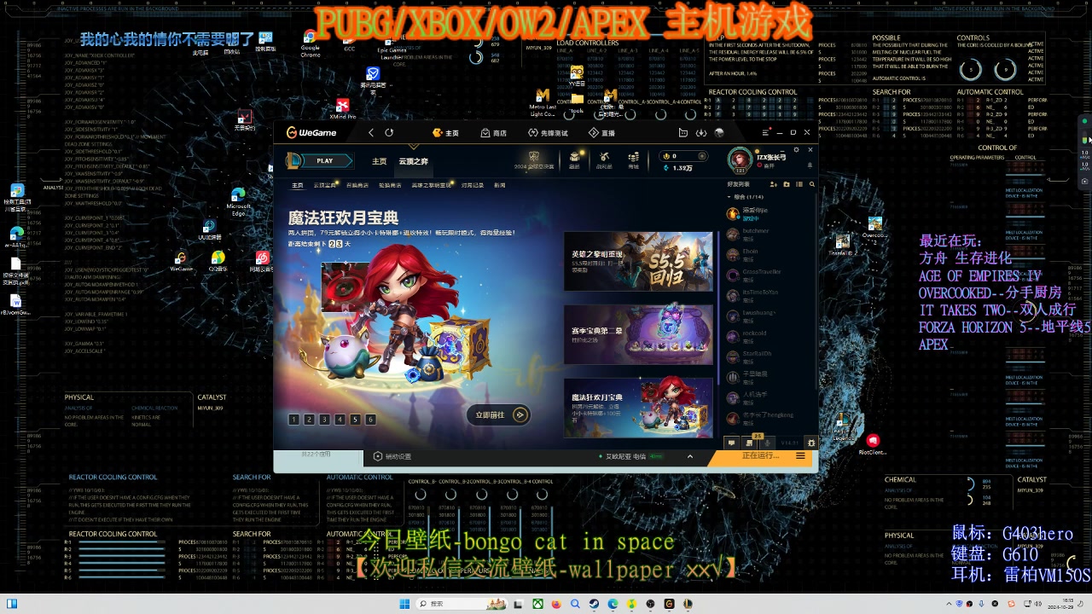This screenshot has width=1092, height=614.
Task: Click new friend folder icon
Action: [787, 184]
